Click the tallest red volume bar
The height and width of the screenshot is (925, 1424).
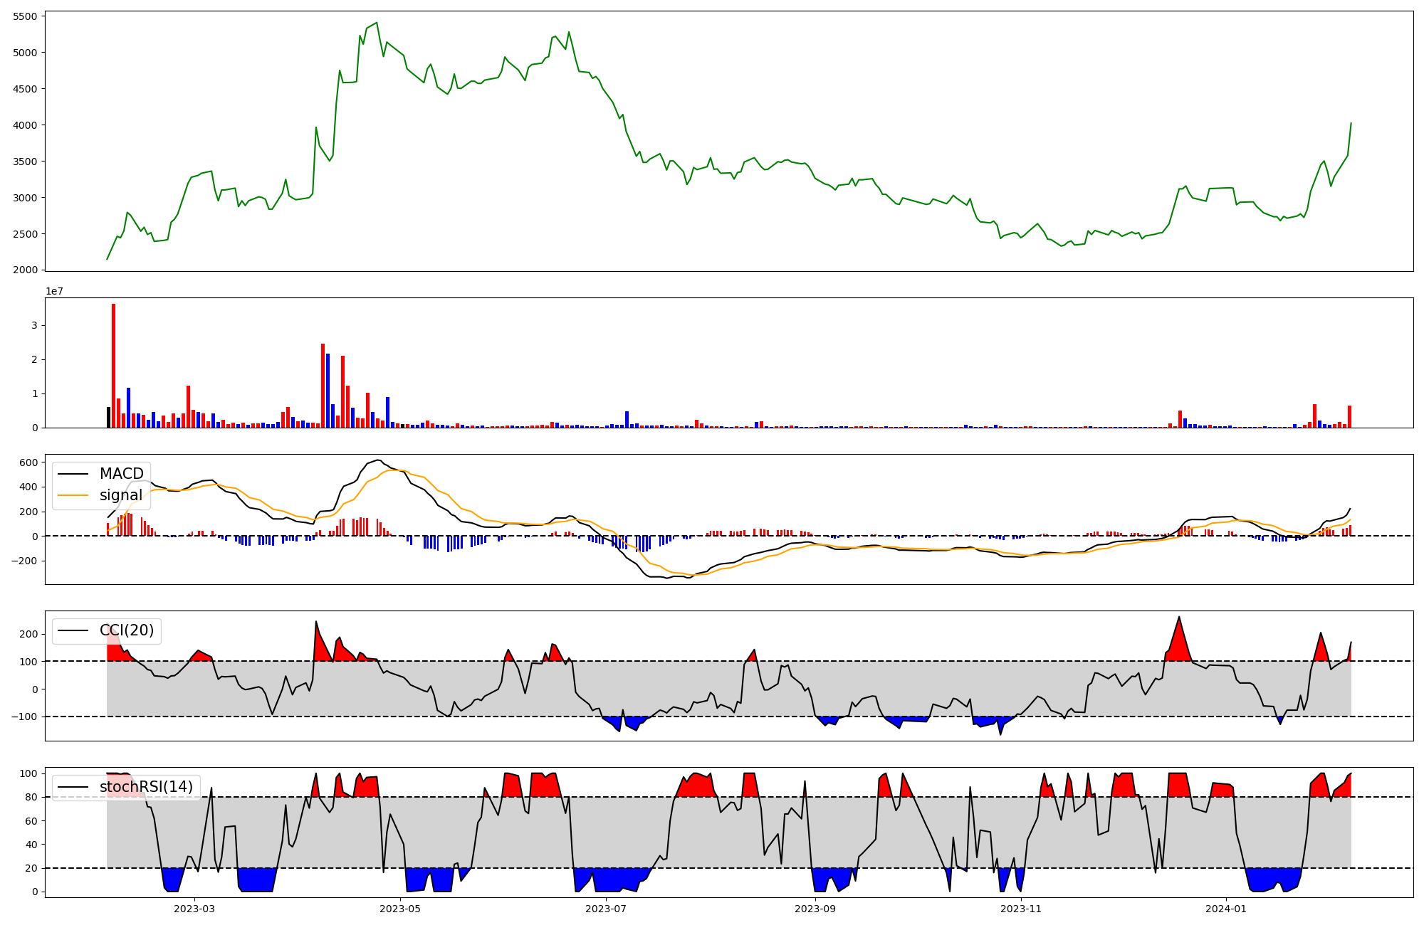(113, 366)
